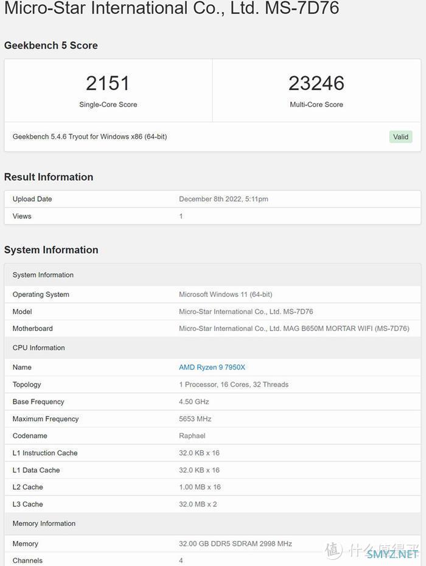
Task: Click the L1 Instruction Cache label
Action: (x=45, y=453)
